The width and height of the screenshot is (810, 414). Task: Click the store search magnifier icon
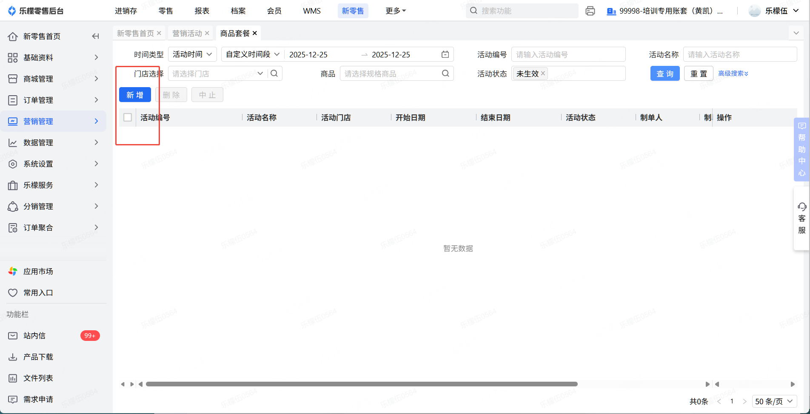pyautogui.click(x=274, y=74)
